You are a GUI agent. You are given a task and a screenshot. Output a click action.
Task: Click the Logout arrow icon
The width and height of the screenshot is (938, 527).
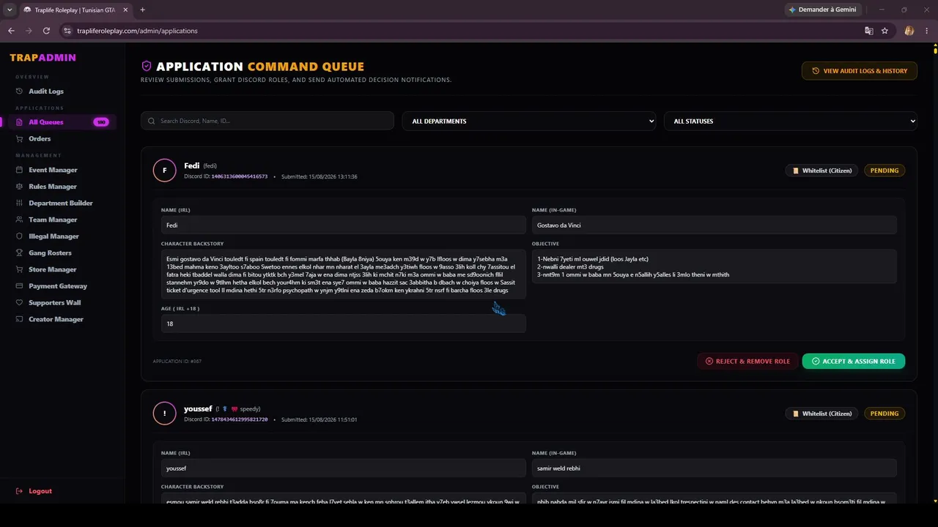(20, 491)
